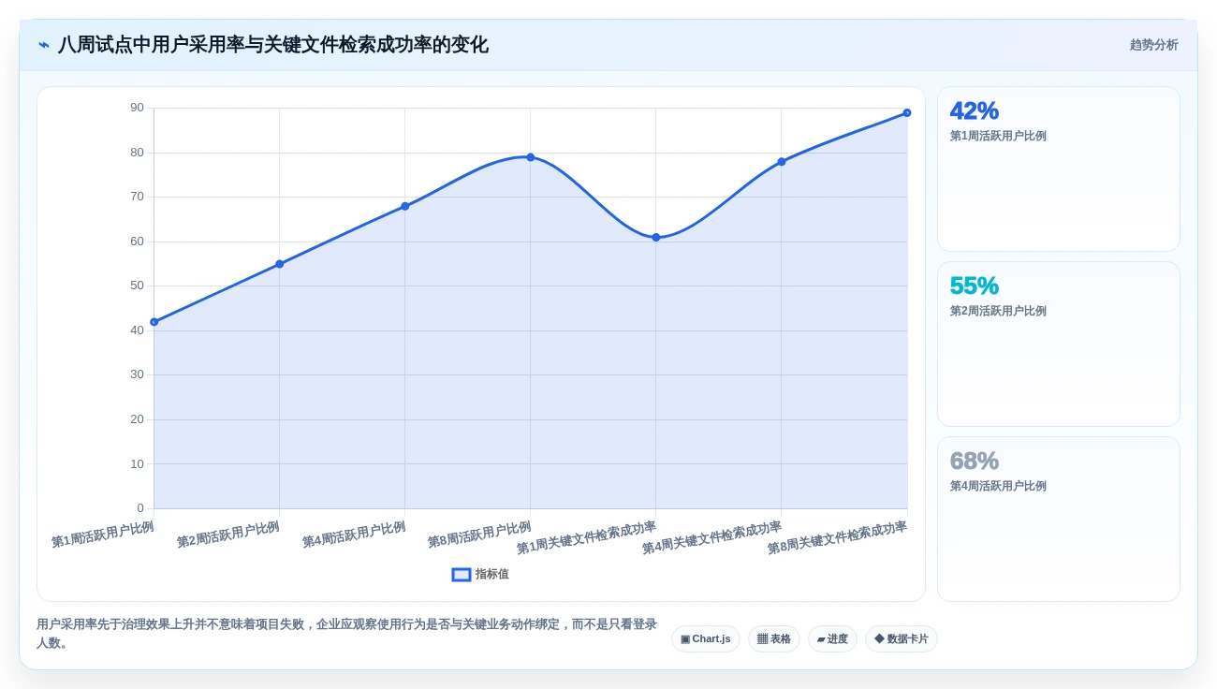1217x689 pixels.
Task: Click the footnote text about 用户采用率
Action: 346,634
